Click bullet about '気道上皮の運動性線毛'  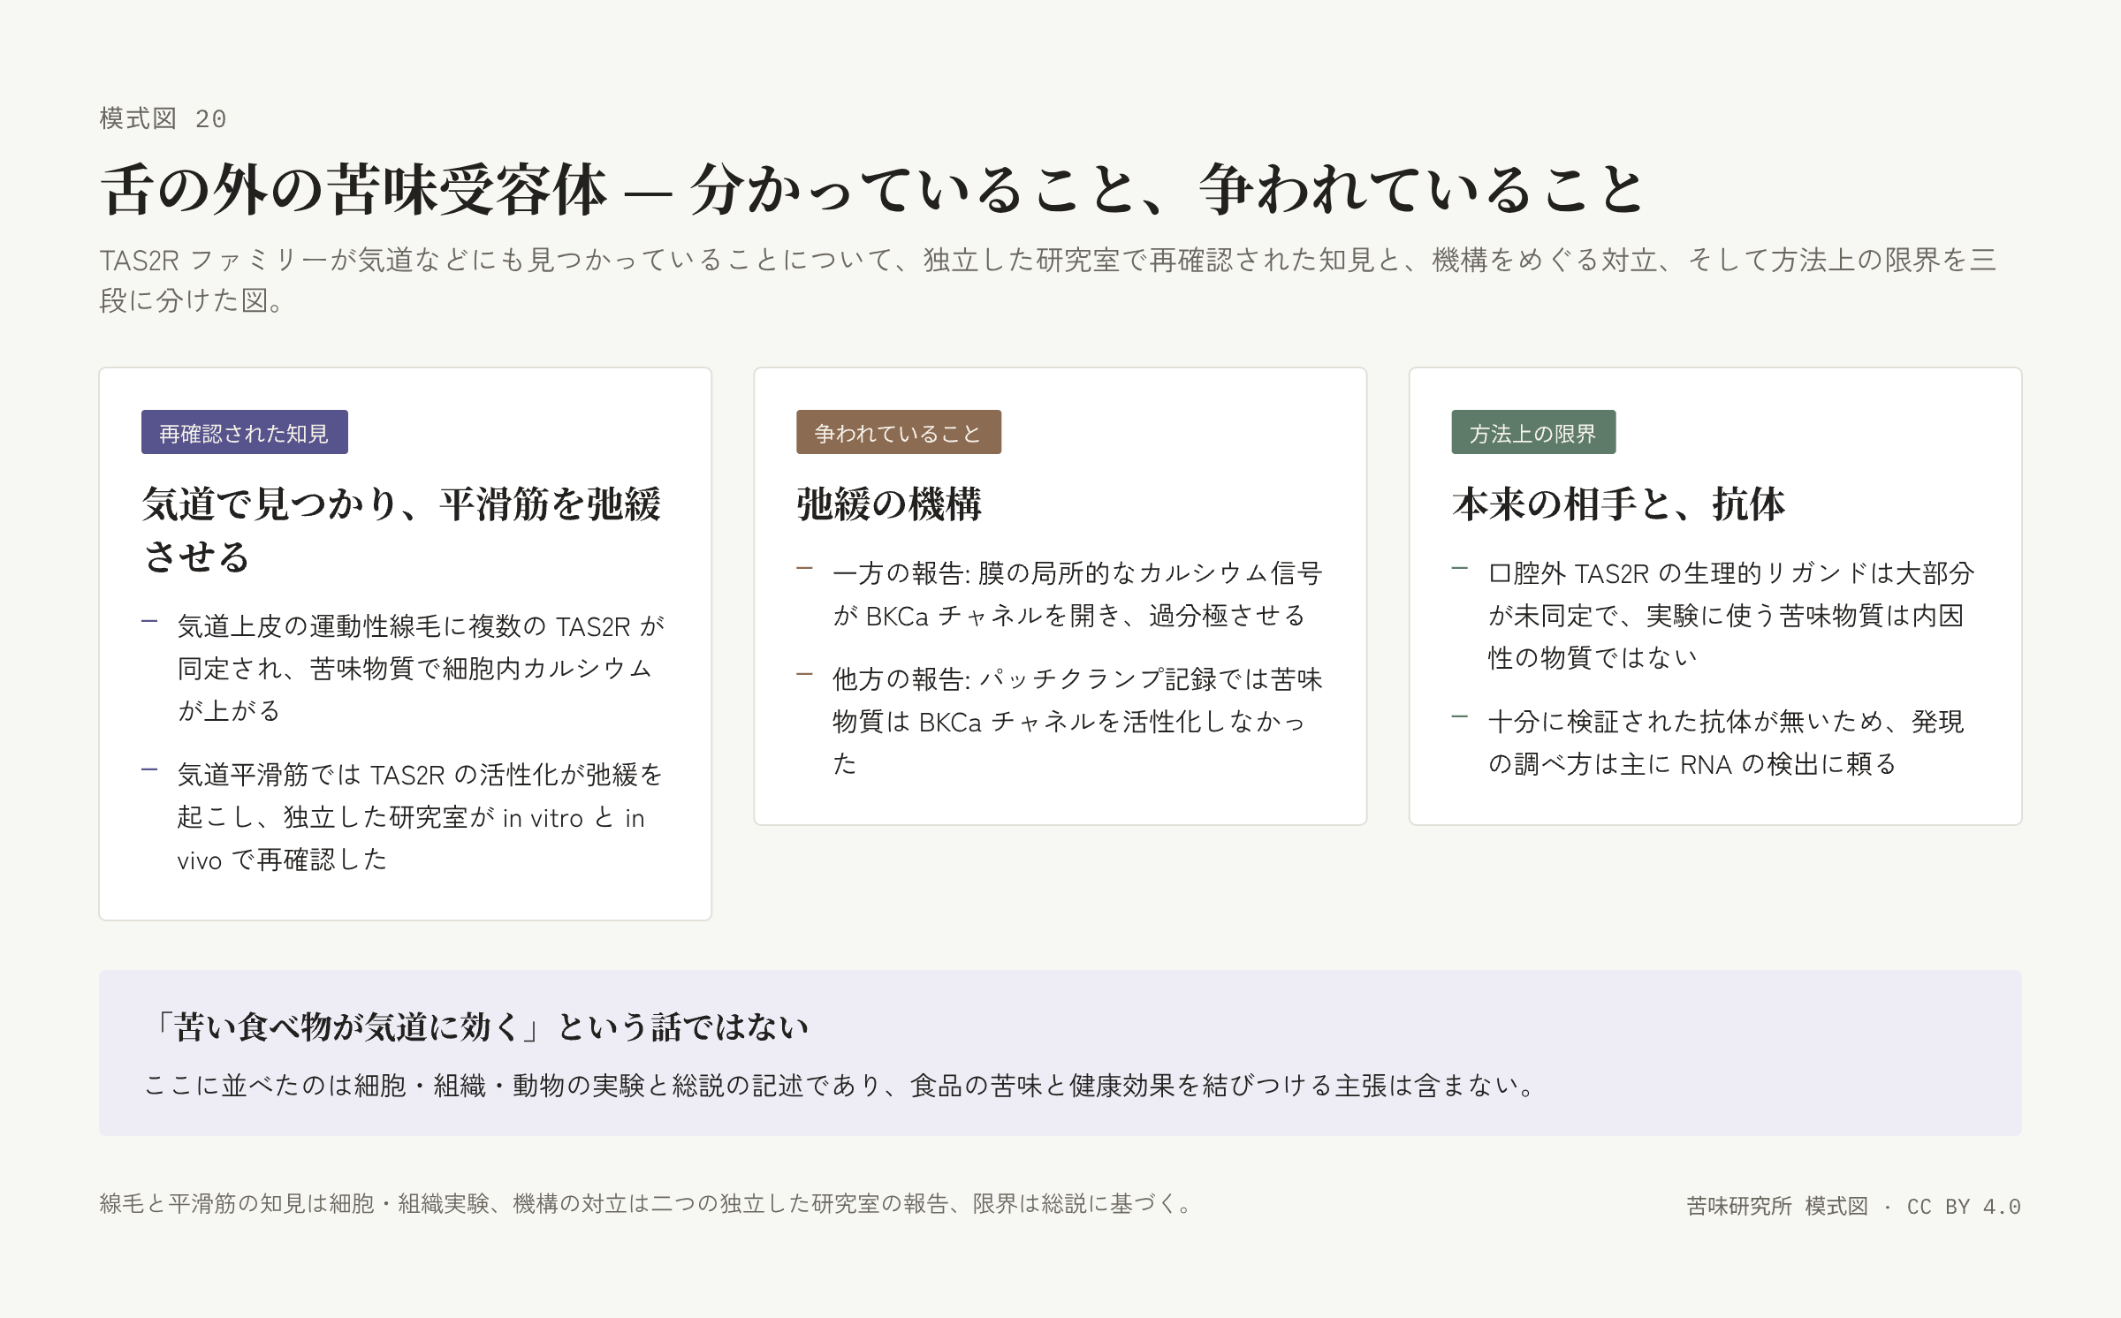click(405, 668)
